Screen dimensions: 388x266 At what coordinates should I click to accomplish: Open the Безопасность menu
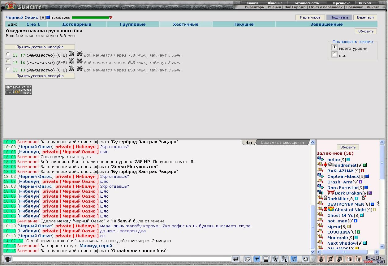[x=307, y=3]
